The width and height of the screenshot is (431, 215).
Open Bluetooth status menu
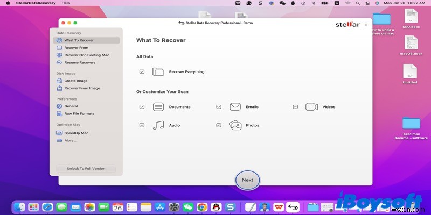coord(314,3)
